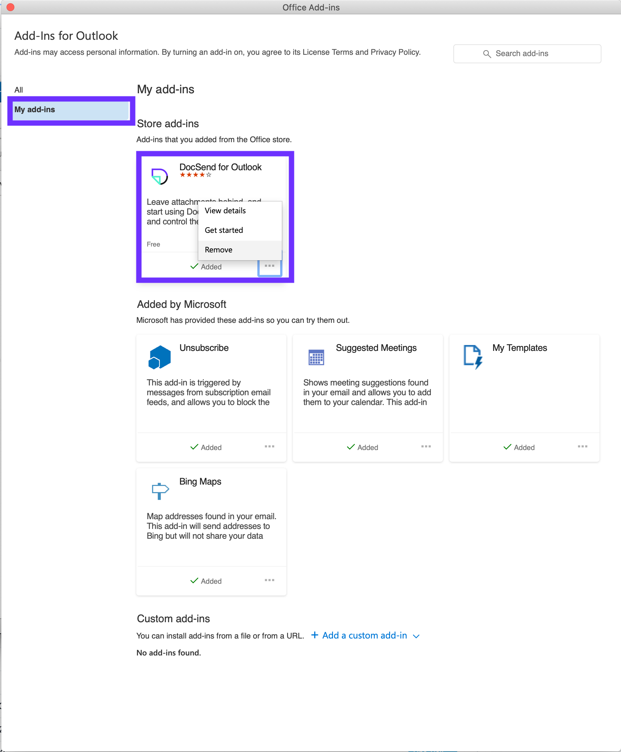
Task: Click the Unsubscribe add-in hexagon icon
Action: 159,357
